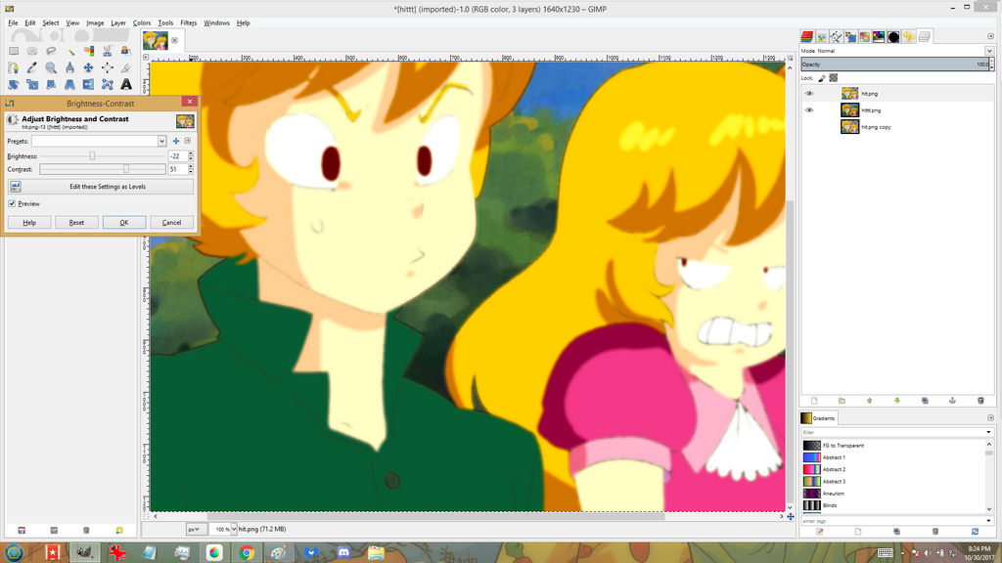Viewport: 1002px width, 563px height.
Task: Create a new layer group
Action: pos(842,400)
